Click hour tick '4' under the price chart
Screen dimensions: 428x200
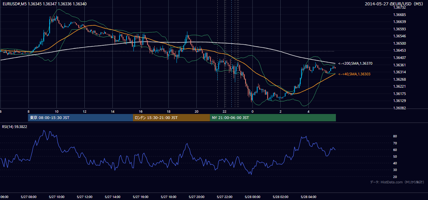pos(308,112)
